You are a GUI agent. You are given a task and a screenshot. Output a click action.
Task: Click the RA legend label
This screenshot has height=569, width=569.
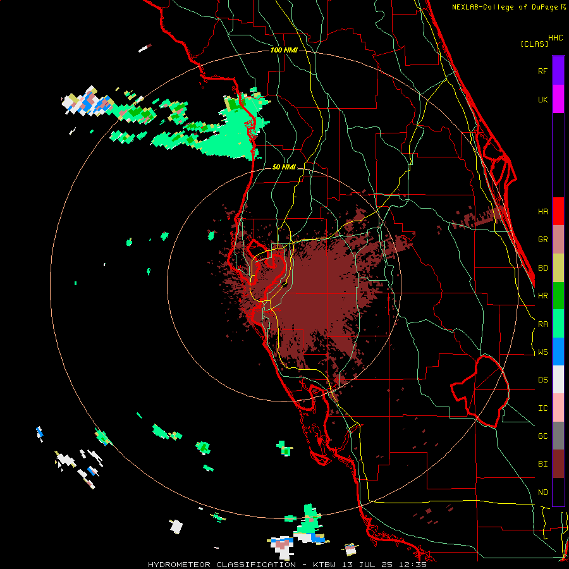click(x=542, y=324)
